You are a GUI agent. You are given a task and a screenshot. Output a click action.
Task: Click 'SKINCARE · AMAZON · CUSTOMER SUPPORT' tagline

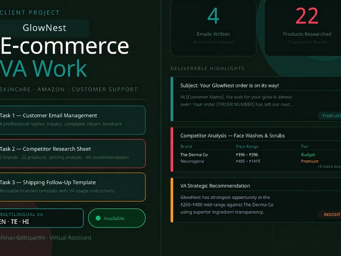(69, 89)
